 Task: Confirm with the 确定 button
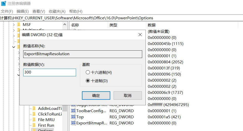point(96,95)
